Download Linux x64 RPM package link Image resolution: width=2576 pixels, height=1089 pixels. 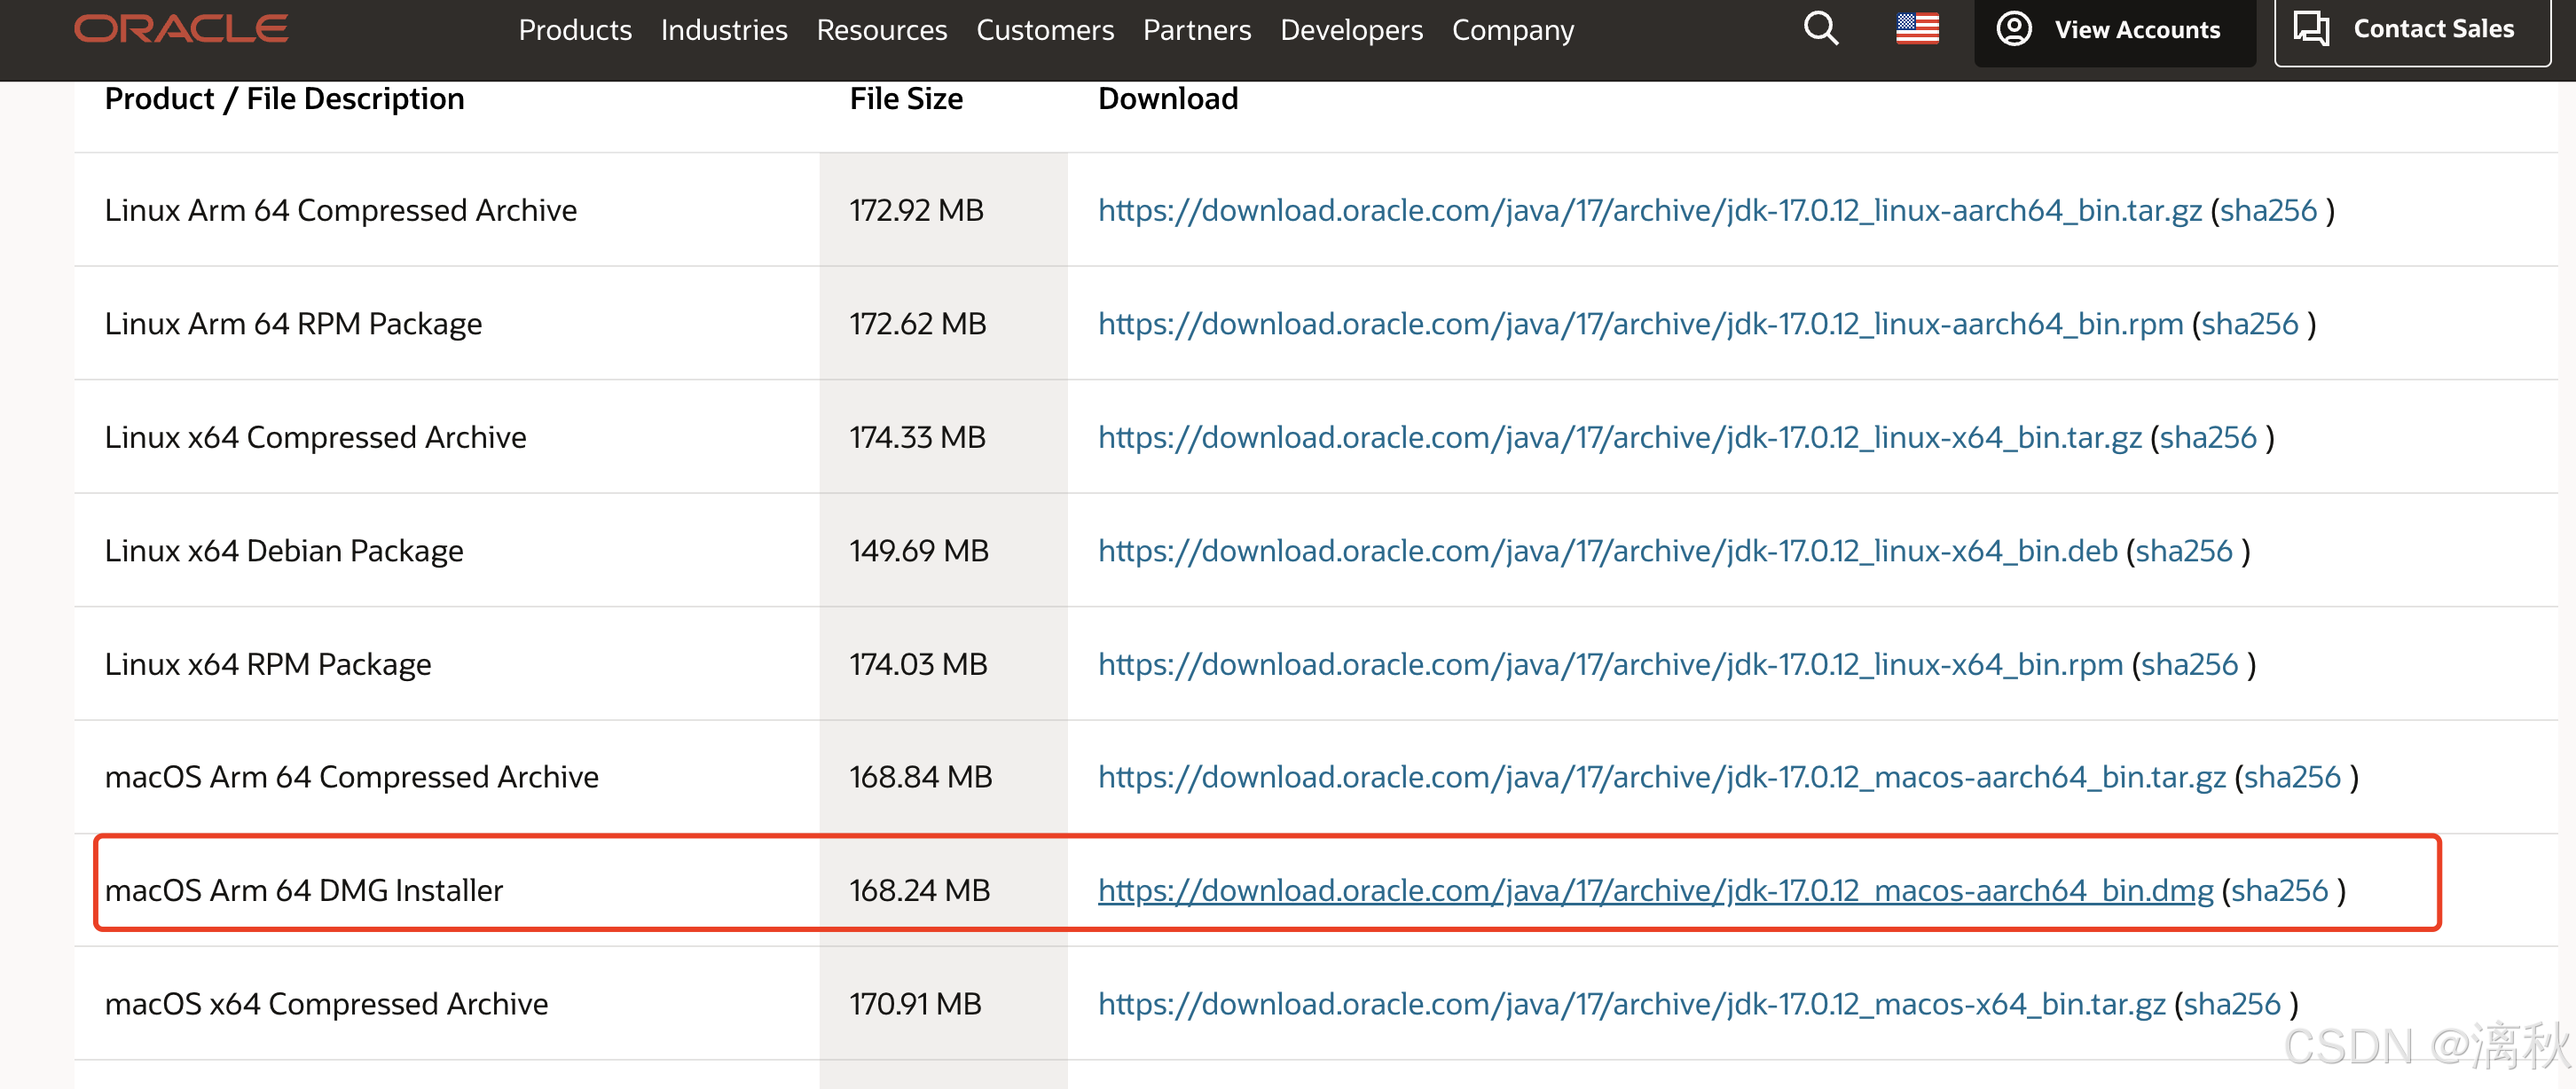(1610, 664)
